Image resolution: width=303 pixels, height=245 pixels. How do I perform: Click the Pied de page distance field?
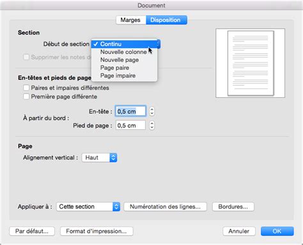click(130, 125)
